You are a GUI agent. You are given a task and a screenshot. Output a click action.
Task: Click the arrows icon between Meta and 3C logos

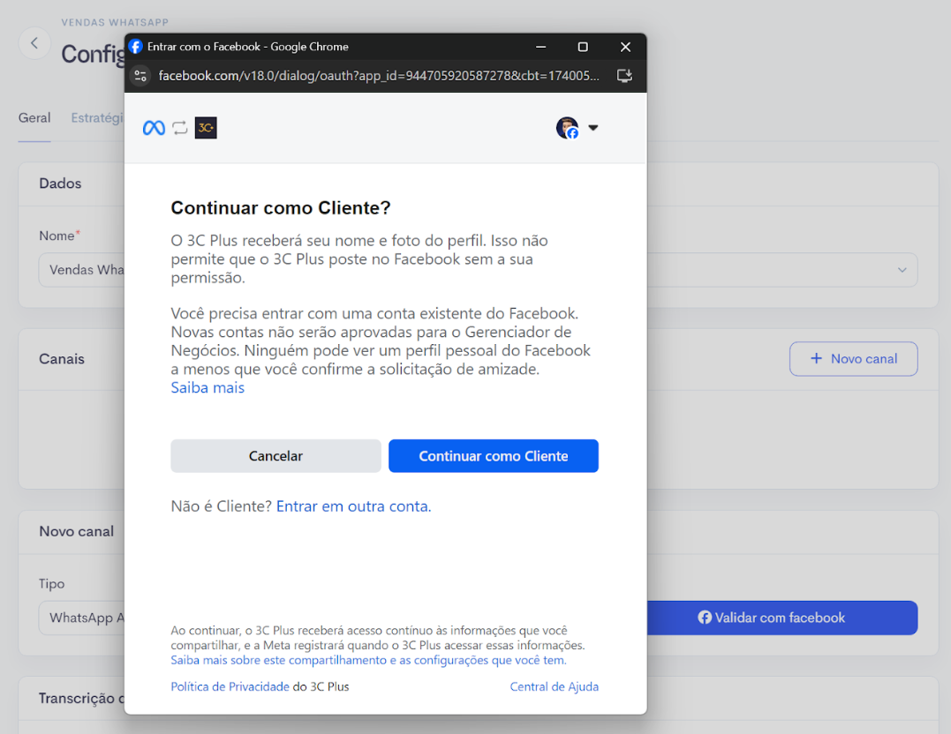[x=179, y=128]
